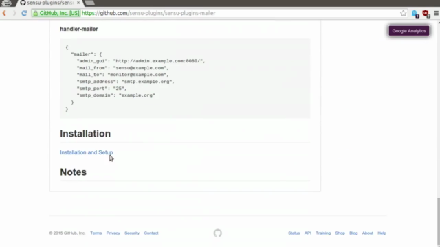Open the API footer link
Screen dimensions: 440x247
[x=308, y=233]
